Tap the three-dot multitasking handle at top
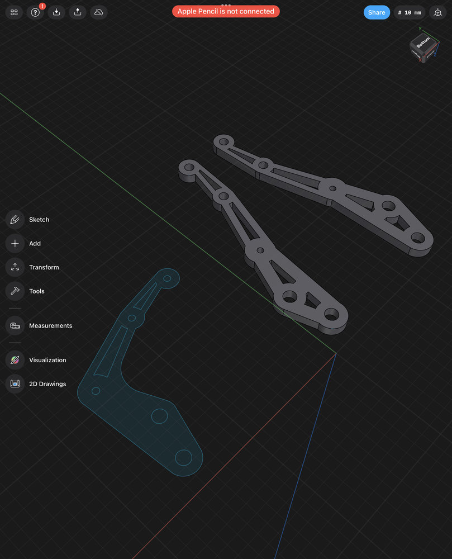The width and height of the screenshot is (452, 559). pos(226,4)
